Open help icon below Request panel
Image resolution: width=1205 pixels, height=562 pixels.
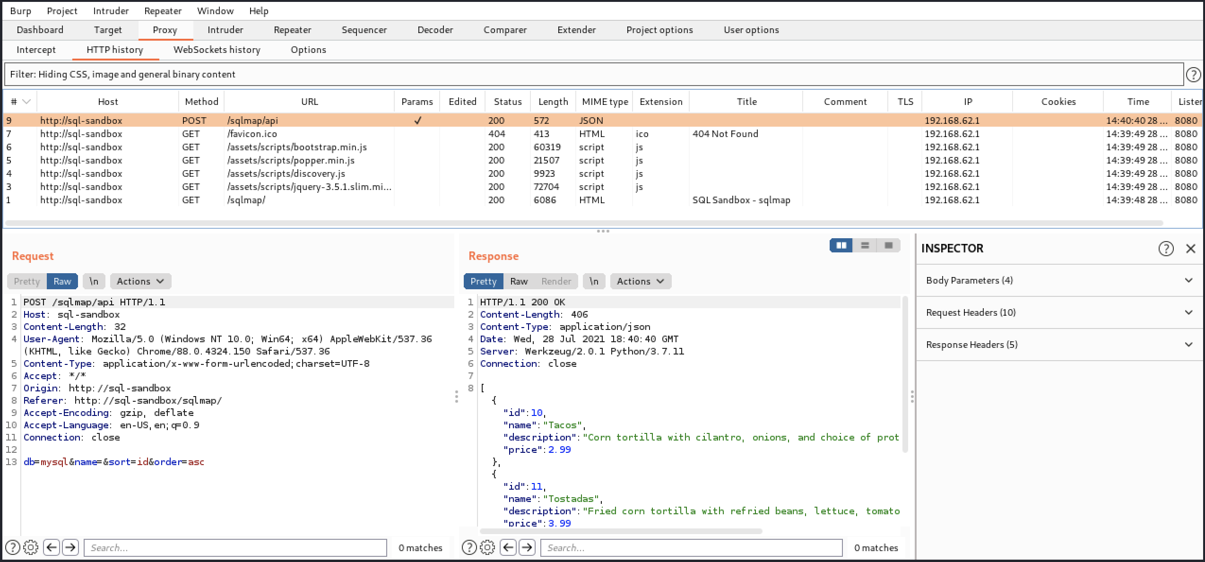pos(13,547)
